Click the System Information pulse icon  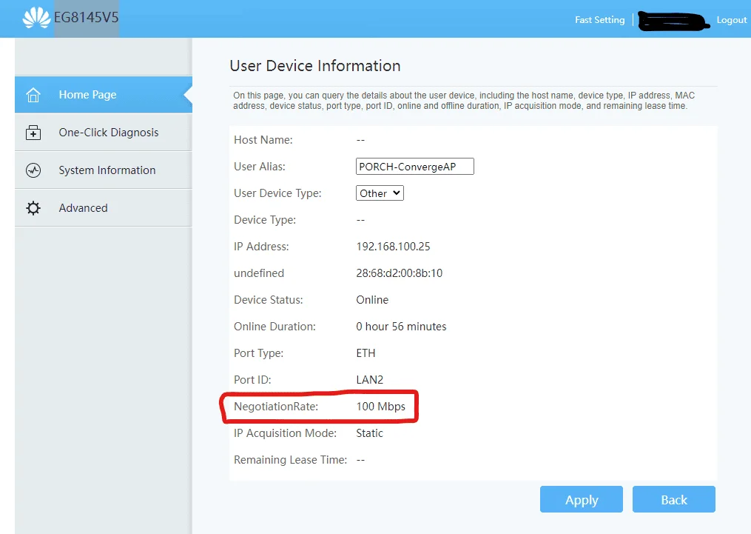33,170
